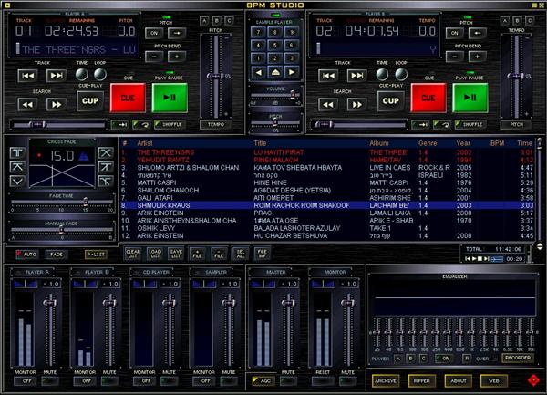Mute mixer channel Player A
The width and height of the screenshot is (547, 395).
pos(50,381)
